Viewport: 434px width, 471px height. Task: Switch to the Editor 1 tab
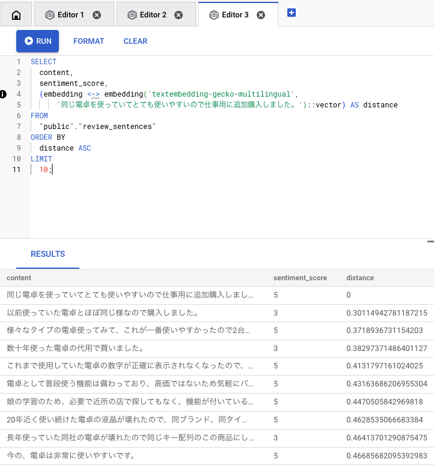(74, 14)
